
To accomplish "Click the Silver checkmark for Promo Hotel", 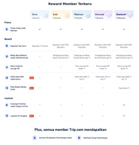I will coord(40,29).
